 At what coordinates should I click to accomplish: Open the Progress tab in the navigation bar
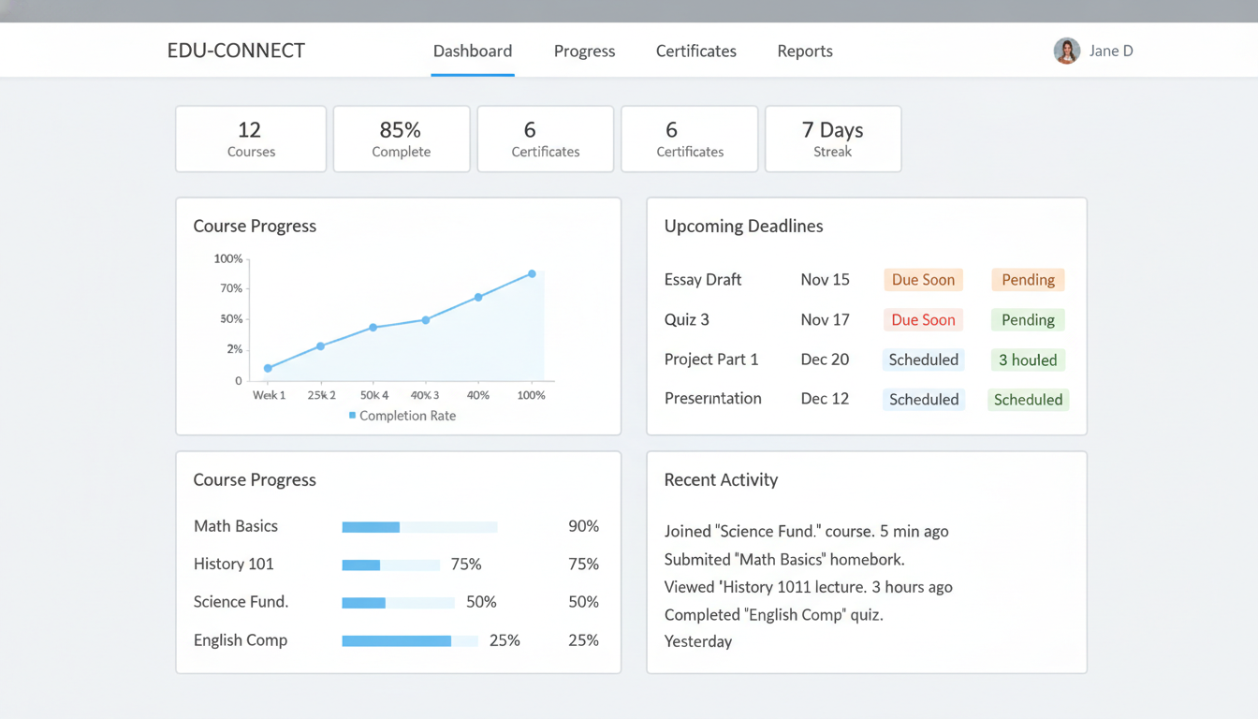(x=584, y=51)
